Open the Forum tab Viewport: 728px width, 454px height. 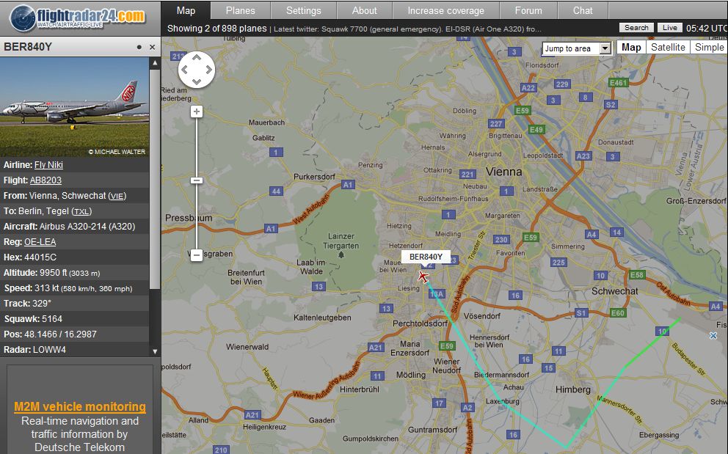[x=528, y=10]
